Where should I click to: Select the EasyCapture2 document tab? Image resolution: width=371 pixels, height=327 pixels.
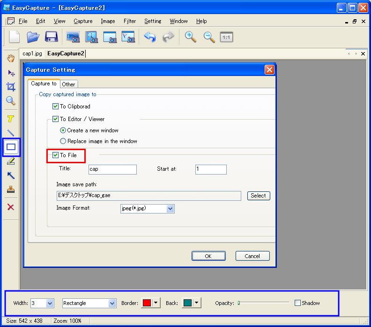click(x=66, y=53)
